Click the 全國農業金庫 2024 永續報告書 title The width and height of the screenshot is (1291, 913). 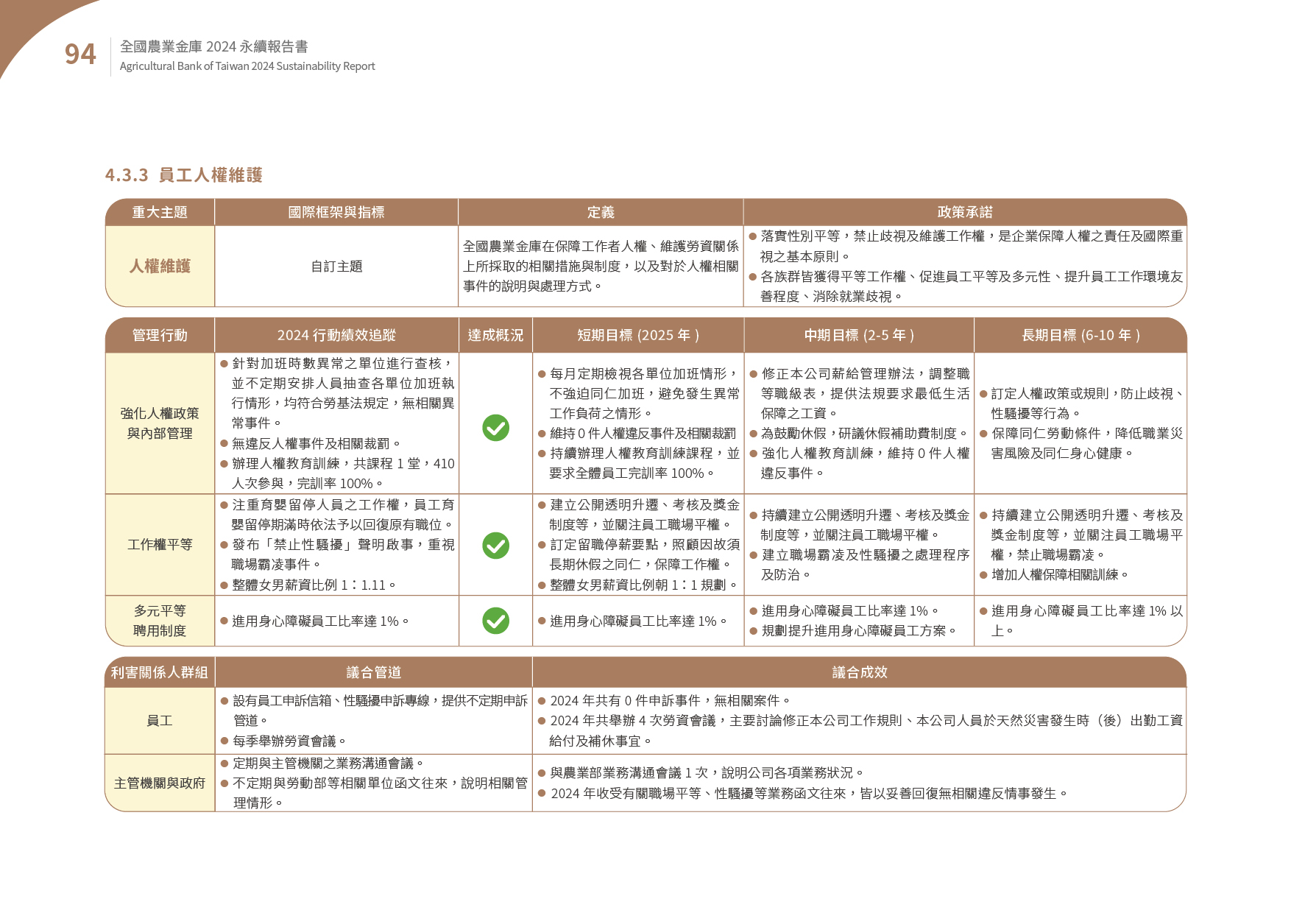click(x=213, y=46)
